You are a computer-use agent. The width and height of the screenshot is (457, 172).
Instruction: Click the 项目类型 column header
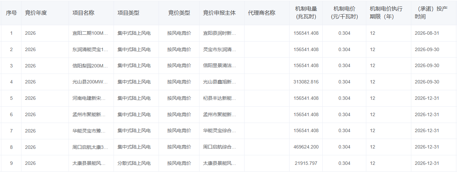click(128, 13)
